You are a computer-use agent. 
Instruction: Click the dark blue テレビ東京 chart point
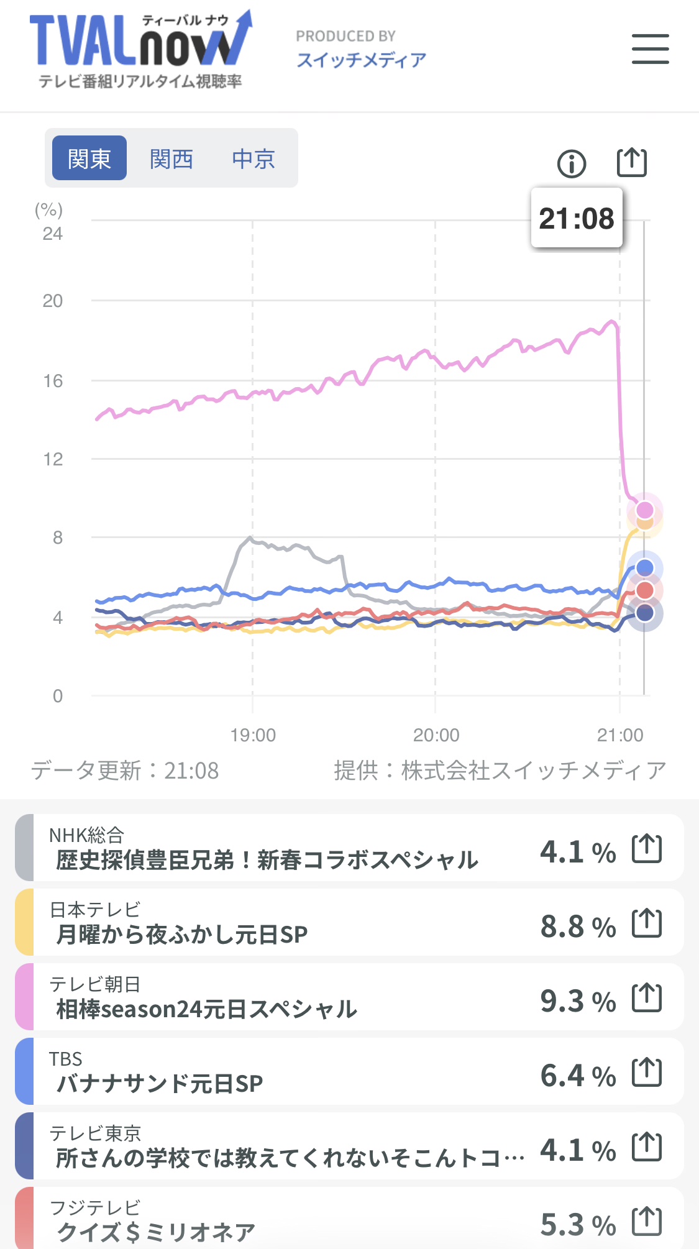coord(645,613)
